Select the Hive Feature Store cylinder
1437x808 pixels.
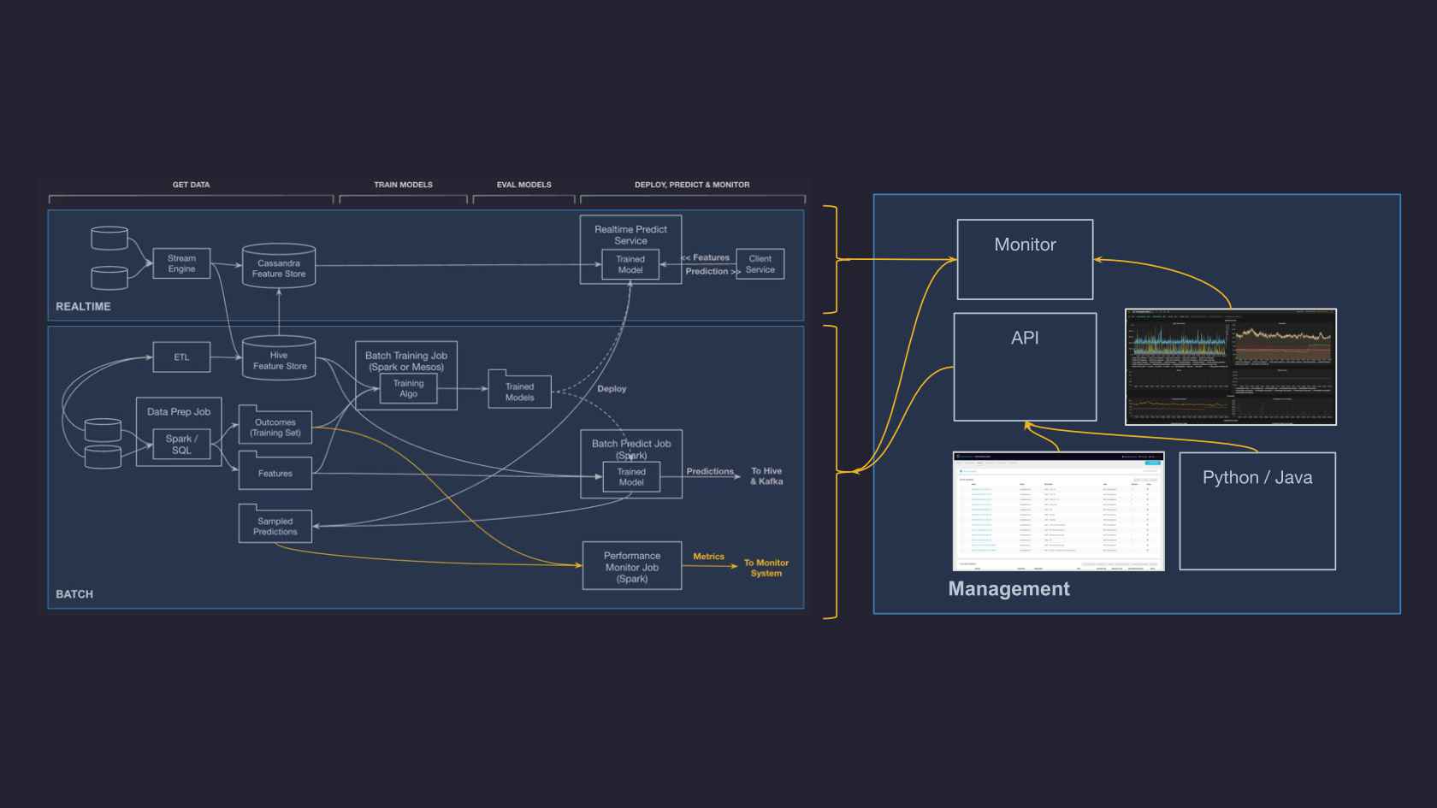click(279, 359)
